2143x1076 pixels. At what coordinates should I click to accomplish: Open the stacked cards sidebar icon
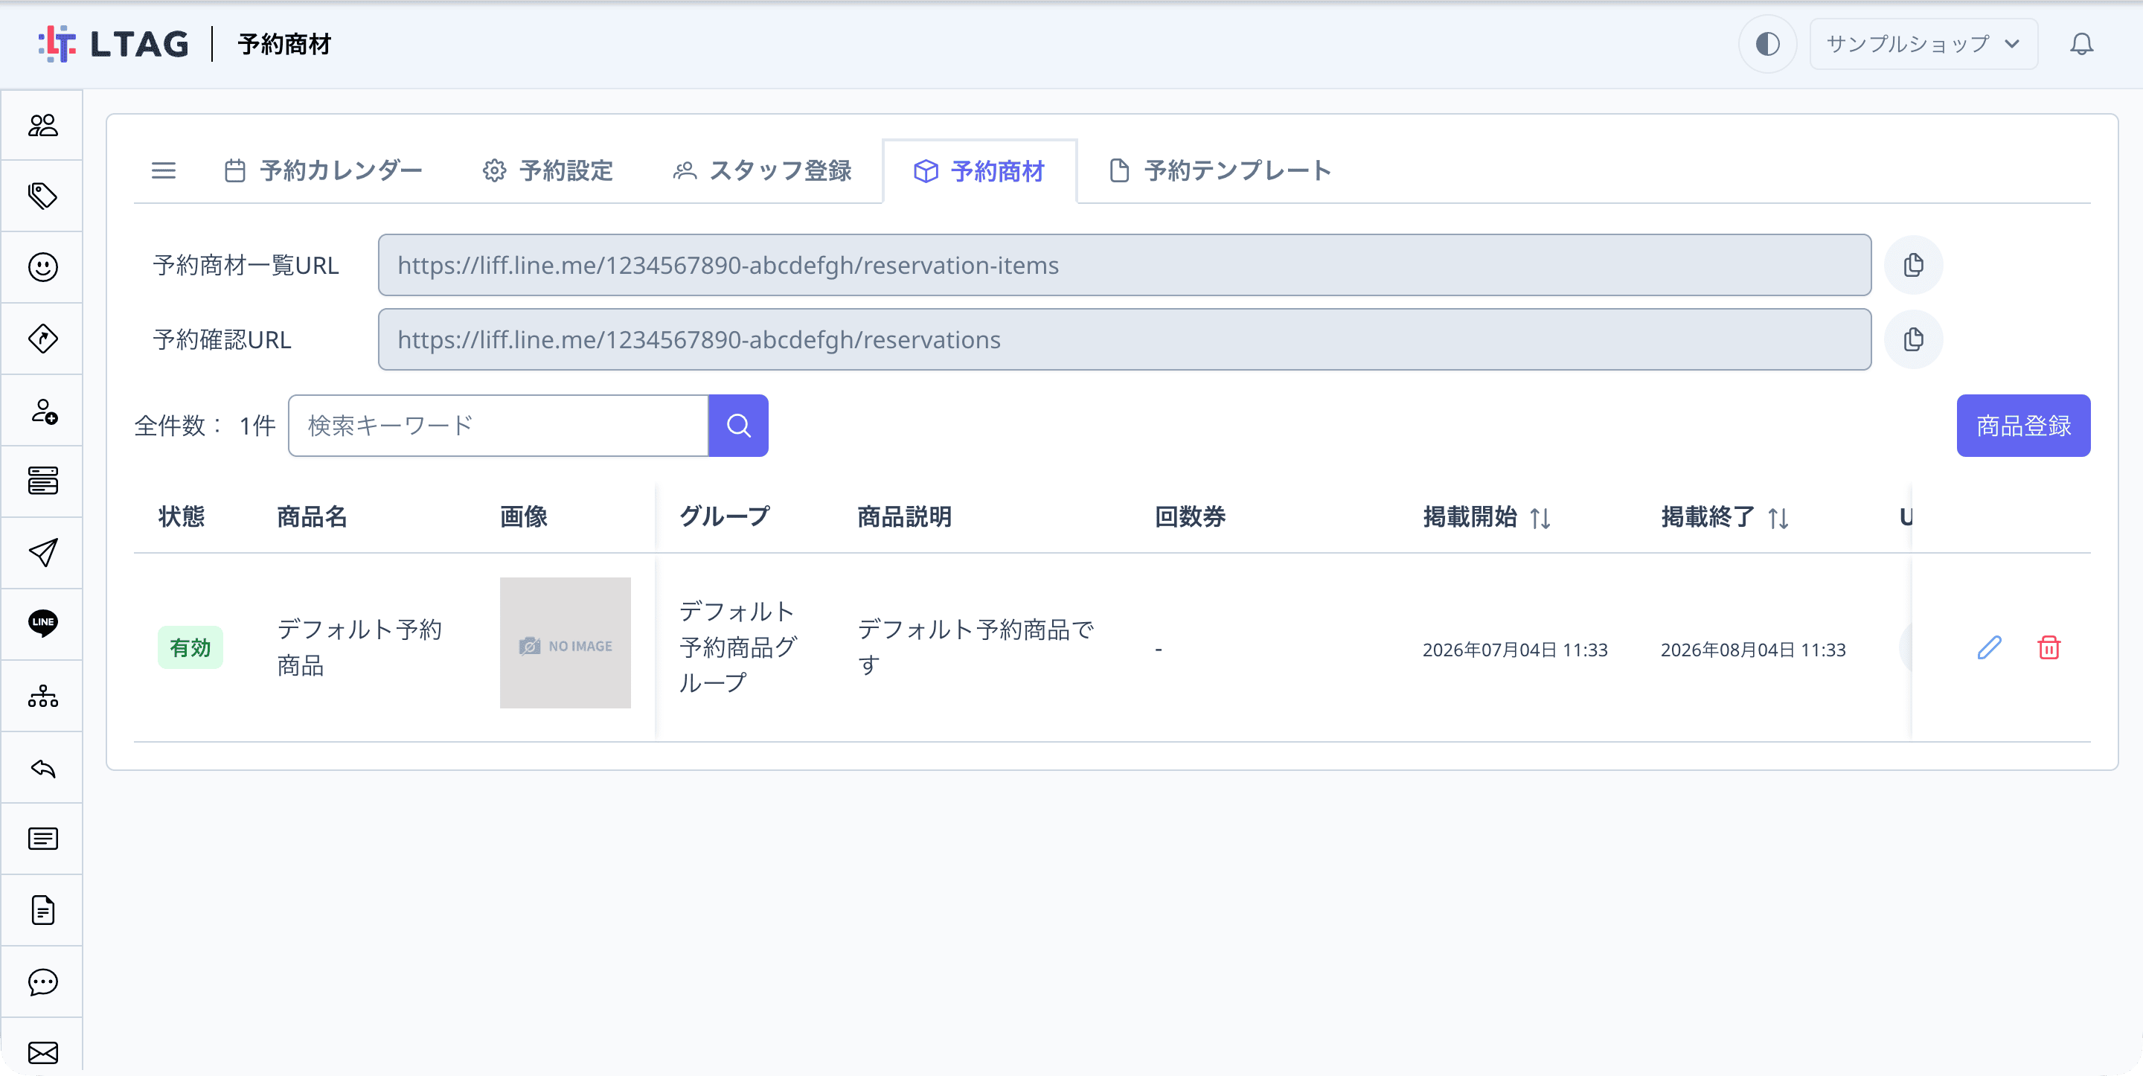[x=42, y=481]
